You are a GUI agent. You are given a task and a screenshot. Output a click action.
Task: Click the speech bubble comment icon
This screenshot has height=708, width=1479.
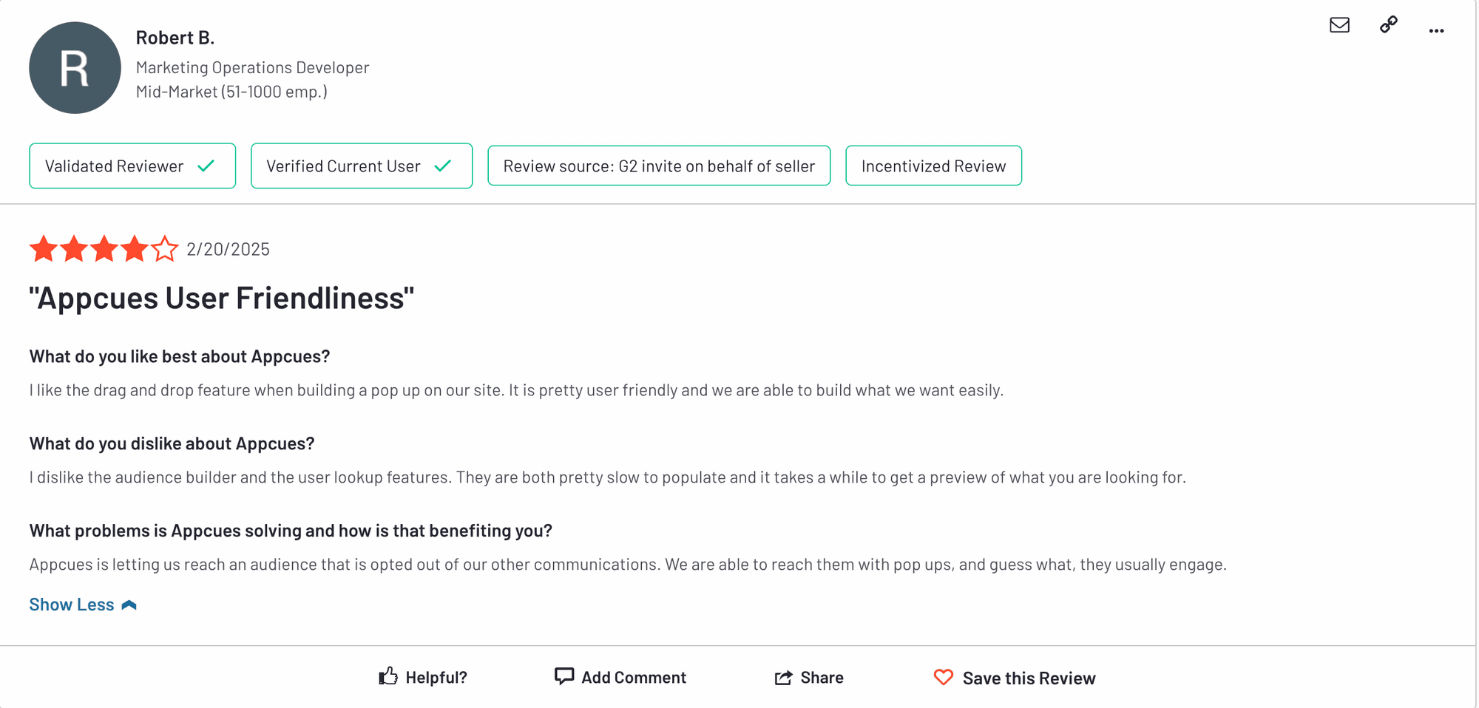(564, 676)
